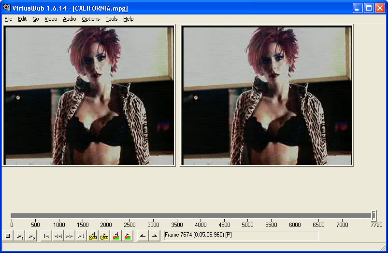Go to next key frame
This screenshot has height=253, width=388.
(x=104, y=236)
